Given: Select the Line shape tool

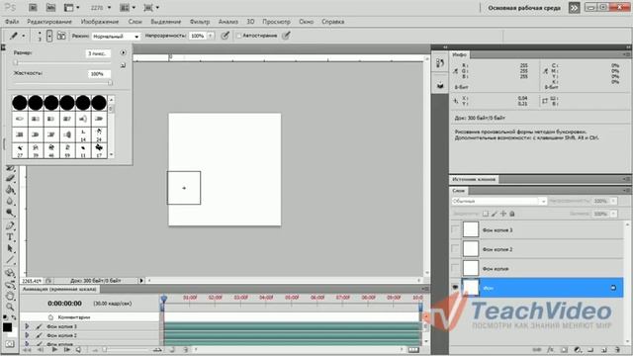Looking at the screenshot, I should point(10,260).
